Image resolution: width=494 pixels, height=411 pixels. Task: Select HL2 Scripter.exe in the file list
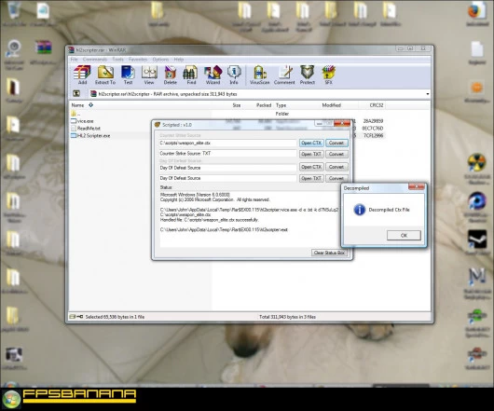(90, 136)
